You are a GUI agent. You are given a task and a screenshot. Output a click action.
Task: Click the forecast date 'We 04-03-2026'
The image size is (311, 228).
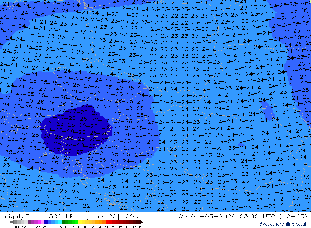207,216
